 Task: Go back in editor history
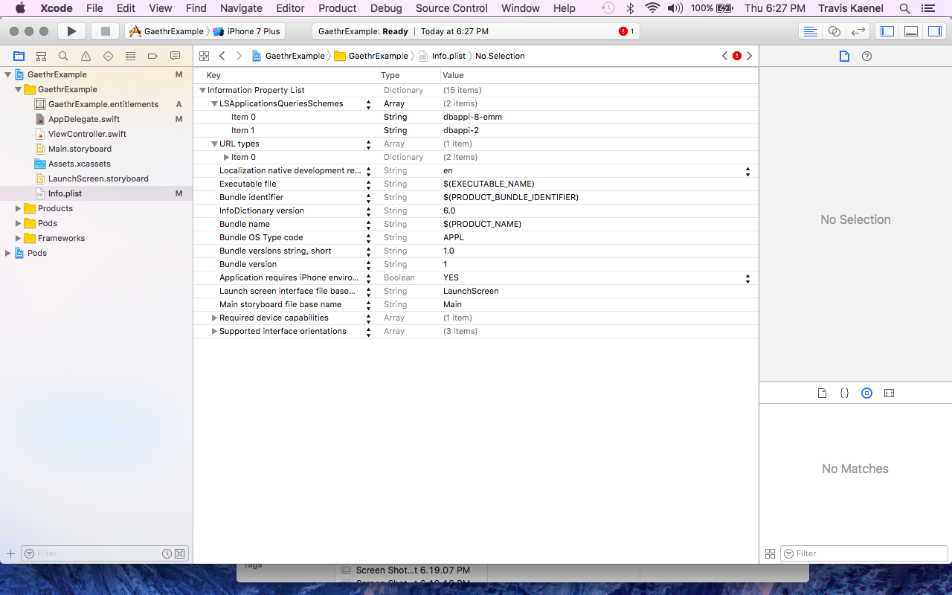[x=222, y=56]
